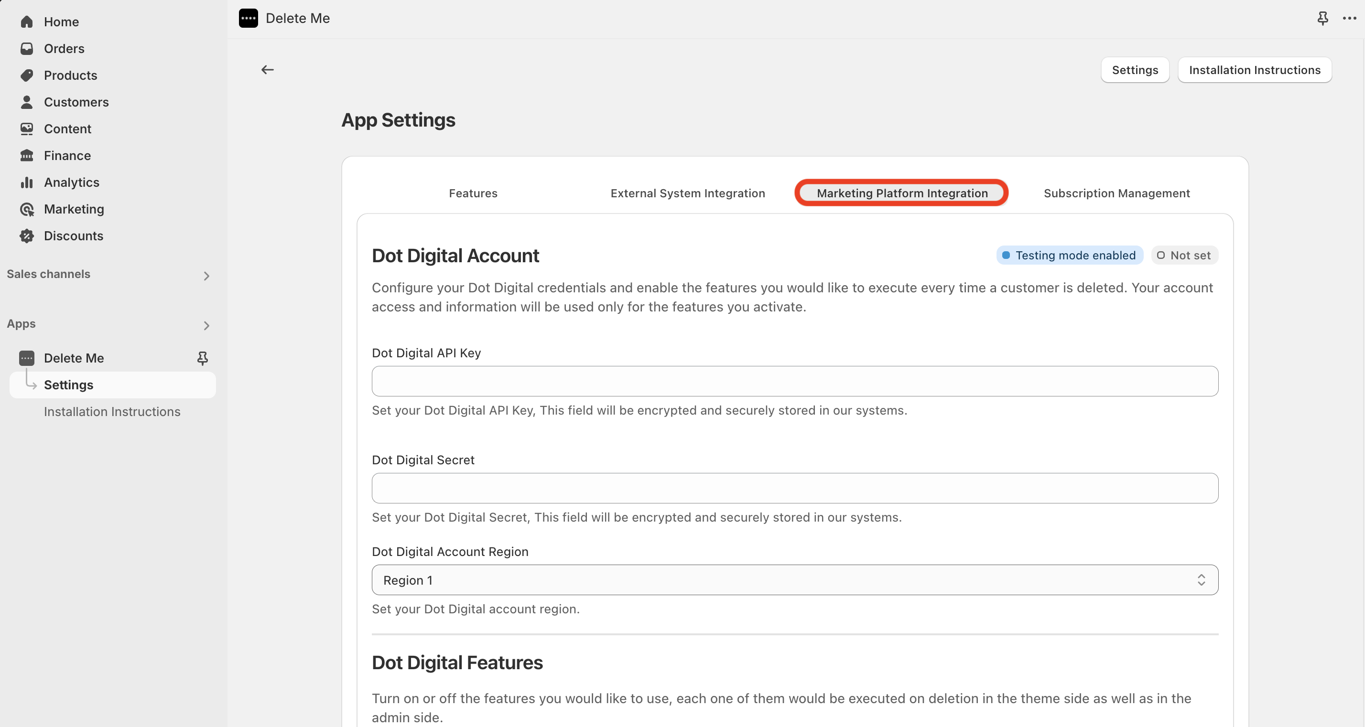Image resolution: width=1365 pixels, height=727 pixels.
Task: Click the Testing mode enabled badge
Action: pyautogui.click(x=1069, y=255)
